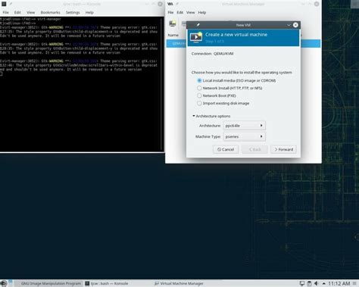
Task: Click the display tray icon
Action: (x=302, y=283)
